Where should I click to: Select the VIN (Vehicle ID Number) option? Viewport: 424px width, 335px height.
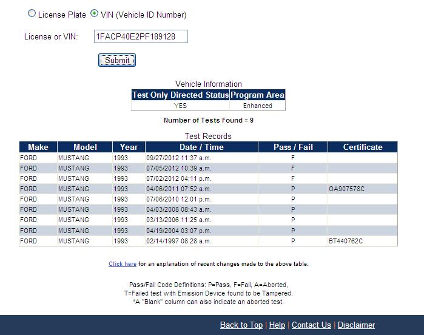[94, 14]
